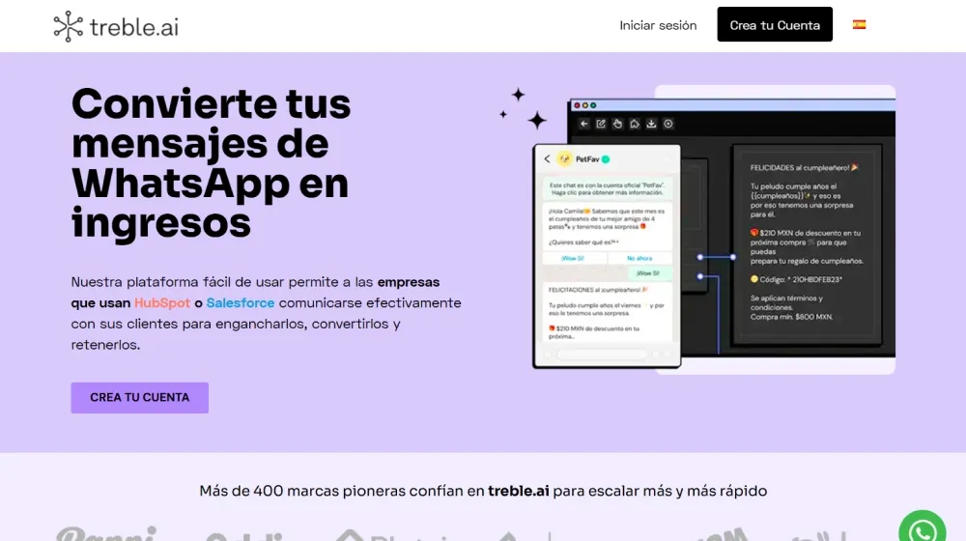
Task: Click the back chevron beside PetFav
Action: point(547,158)
